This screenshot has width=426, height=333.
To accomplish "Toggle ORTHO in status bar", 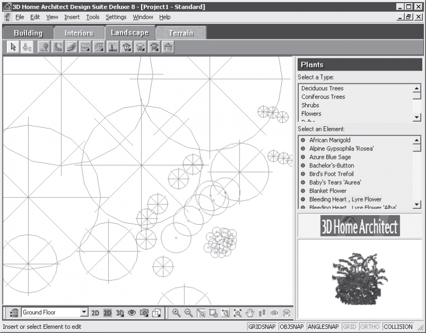I will [370, 327].
